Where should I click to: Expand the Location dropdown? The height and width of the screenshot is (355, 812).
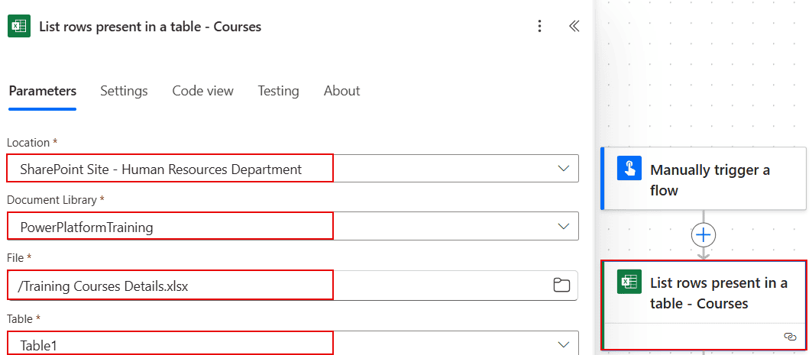[564, 169]
